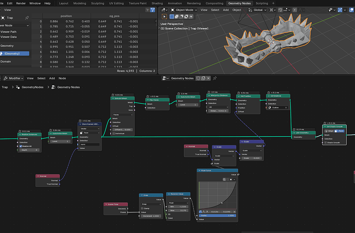
Task: Click the Float Curve graph control point
Action: click(222, 203)
